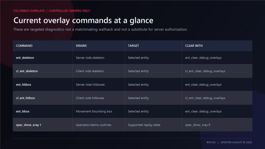Click 'Selected entity' in ent_hitbox row

click(x=138, y=85)
